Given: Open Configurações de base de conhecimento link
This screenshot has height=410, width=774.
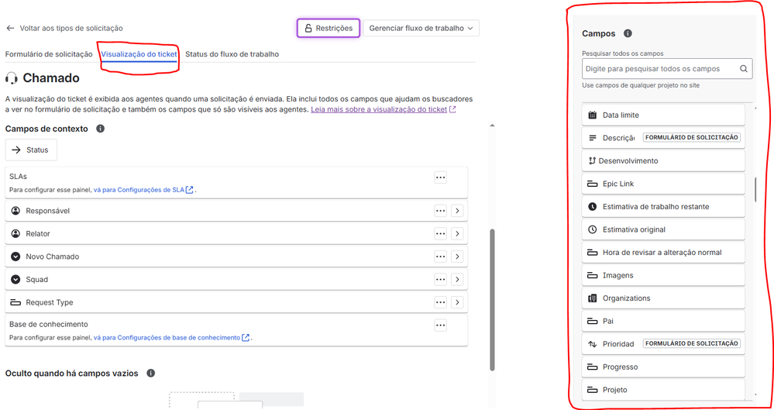Looking at the screenshot, I should [x=171, y=337].
